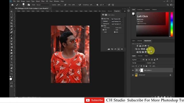This screenshot has height=103, width=184.
Task: Open the layer Opacity dropdown arrow
Action: (157, 63)
